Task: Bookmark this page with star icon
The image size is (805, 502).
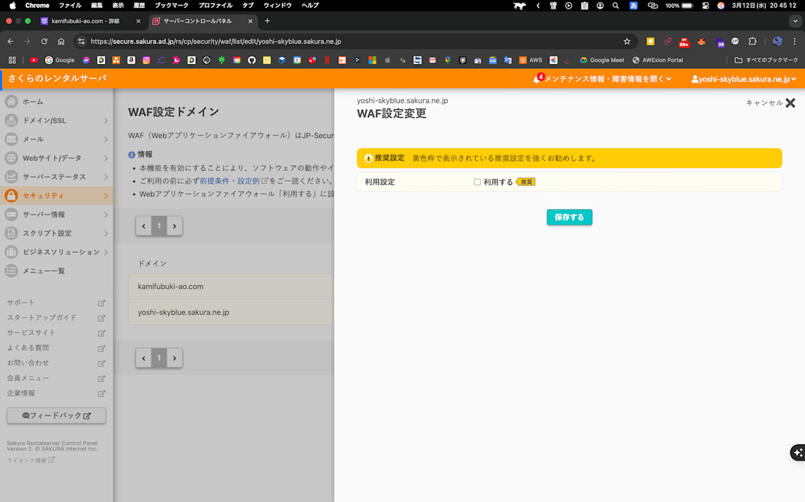Action: [x=627, y=41]
